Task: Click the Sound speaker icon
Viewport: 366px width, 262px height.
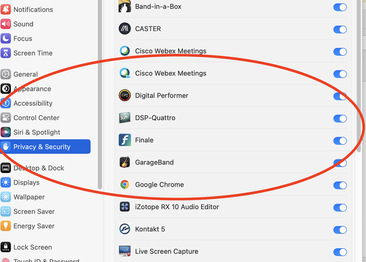Action: pos(6,24)
